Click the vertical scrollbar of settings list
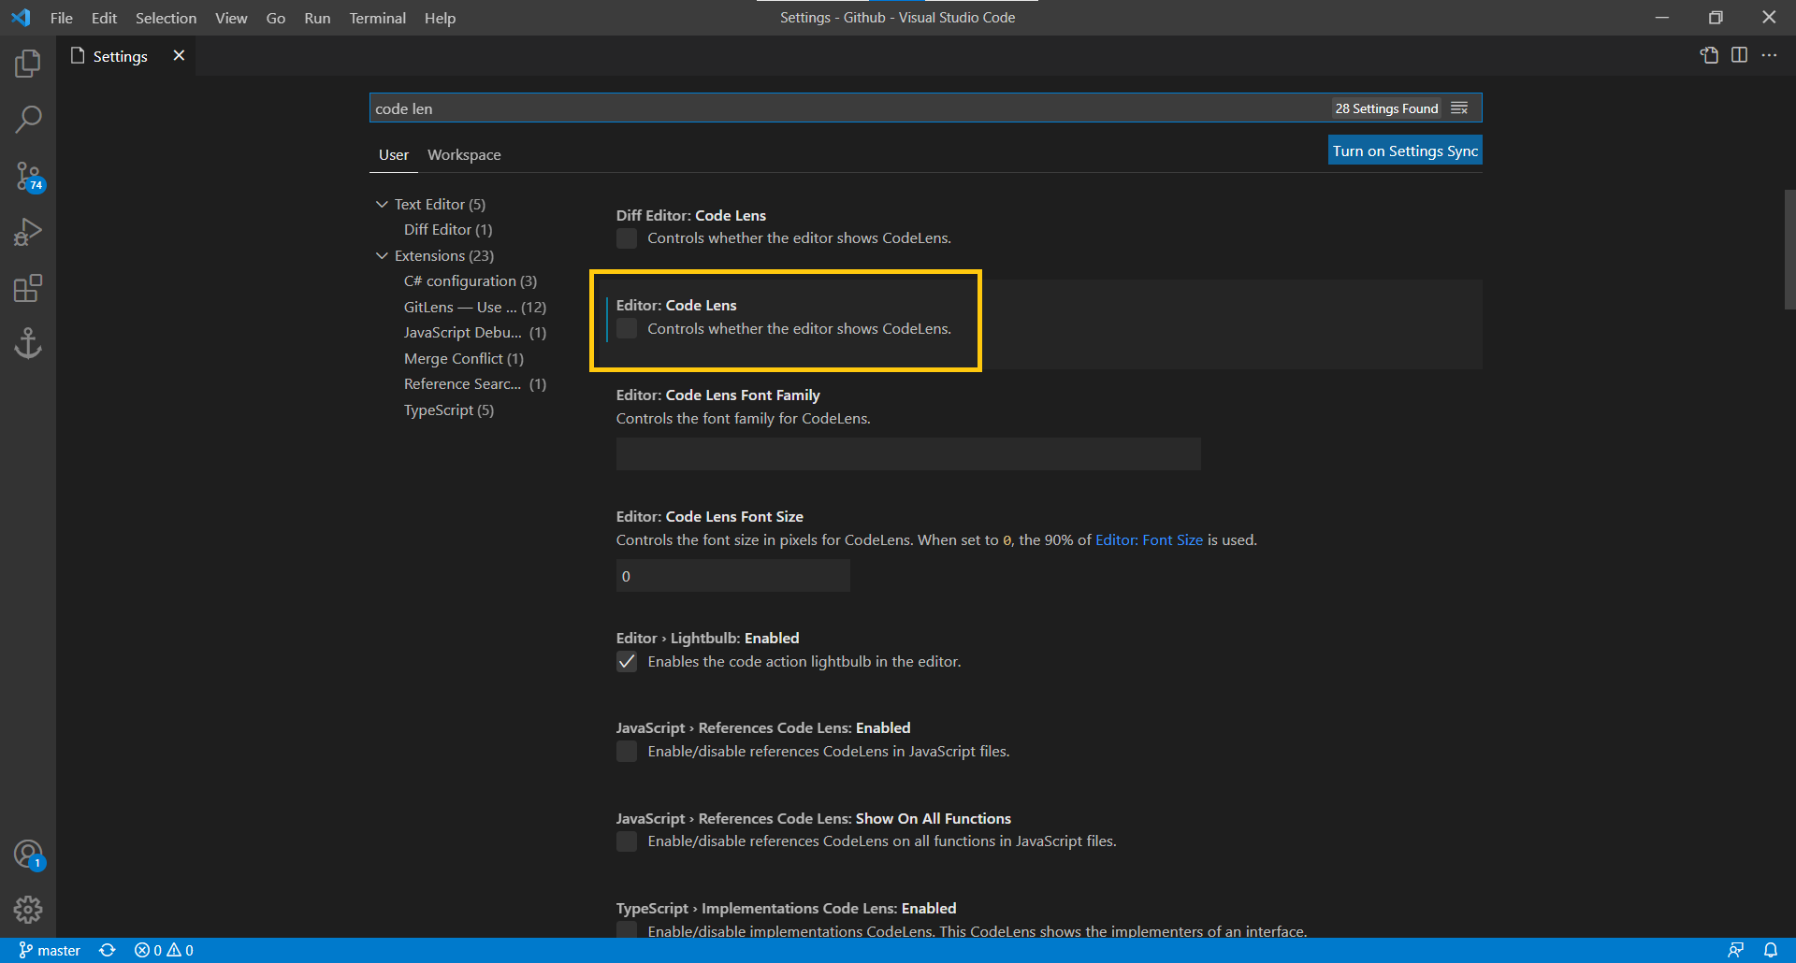This screenshot has width=1796, height=963. pyautogui.click(x=1789, y=250)
